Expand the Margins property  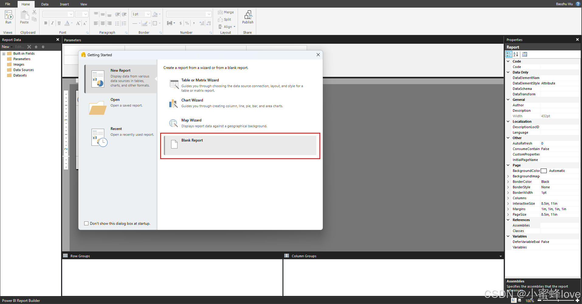click(x=508, y=209)
